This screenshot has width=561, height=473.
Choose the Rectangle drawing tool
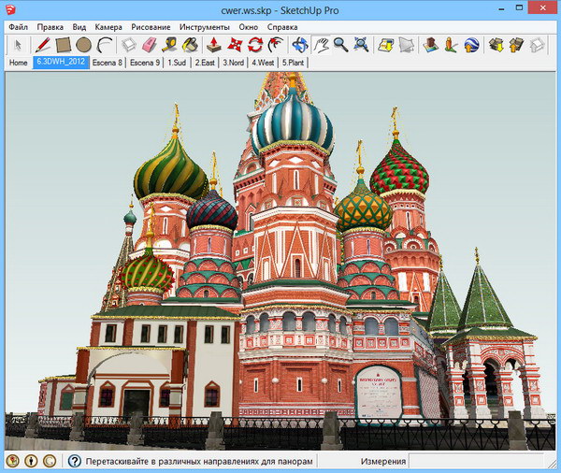click(63, 44)
